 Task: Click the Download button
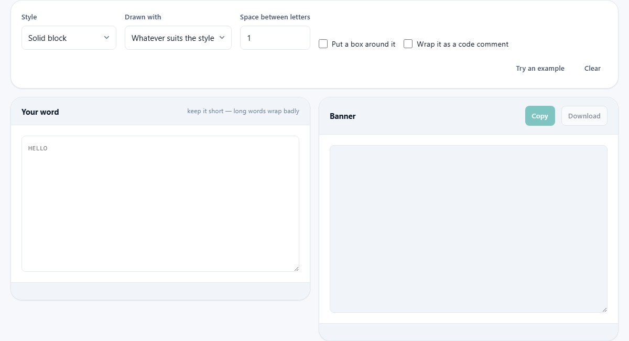(x=584, y=116)
